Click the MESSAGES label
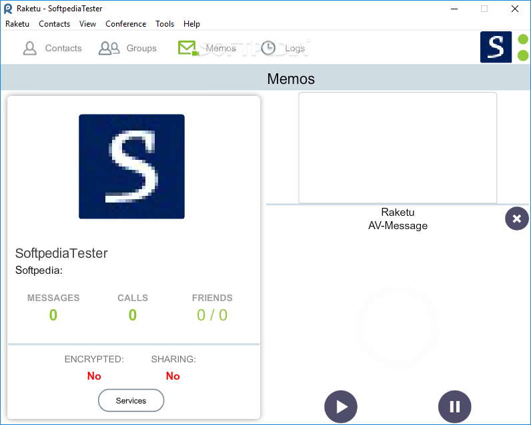Screen dimensions: 531x425 tap(53, 298)
